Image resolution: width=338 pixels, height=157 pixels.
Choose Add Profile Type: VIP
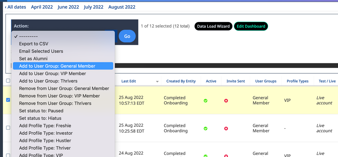pos(63,155)
